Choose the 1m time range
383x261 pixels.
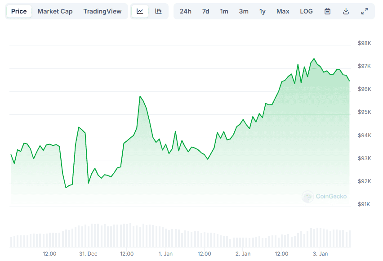pos(224,11)
